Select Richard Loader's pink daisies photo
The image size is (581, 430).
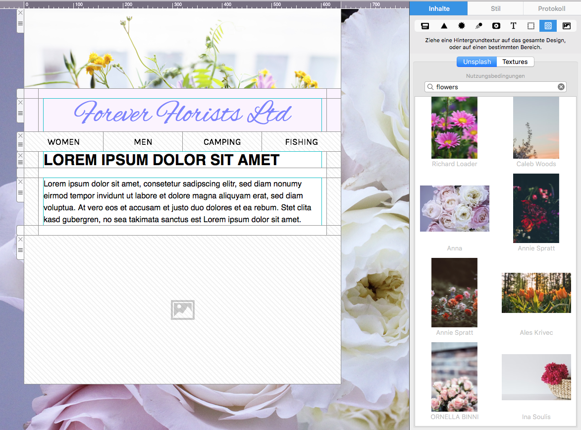[454, 127]
